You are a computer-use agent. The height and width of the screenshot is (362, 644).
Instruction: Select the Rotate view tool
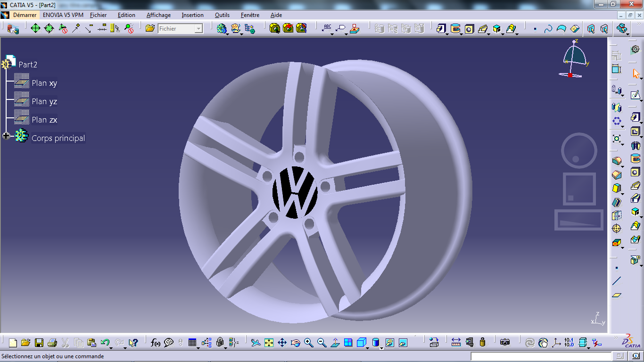coord(295,343)
